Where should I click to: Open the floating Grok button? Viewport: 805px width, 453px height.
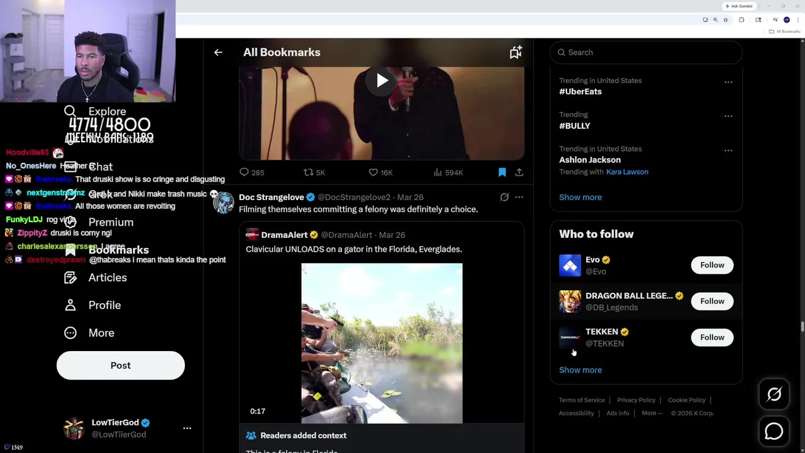pos(774,394)
